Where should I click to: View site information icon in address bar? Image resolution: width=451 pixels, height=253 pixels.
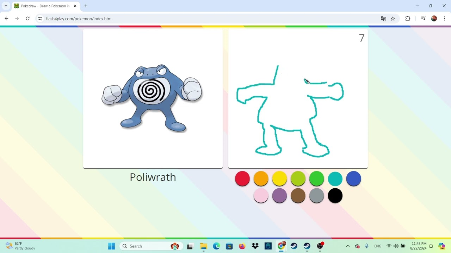click(x=40, y=19)
